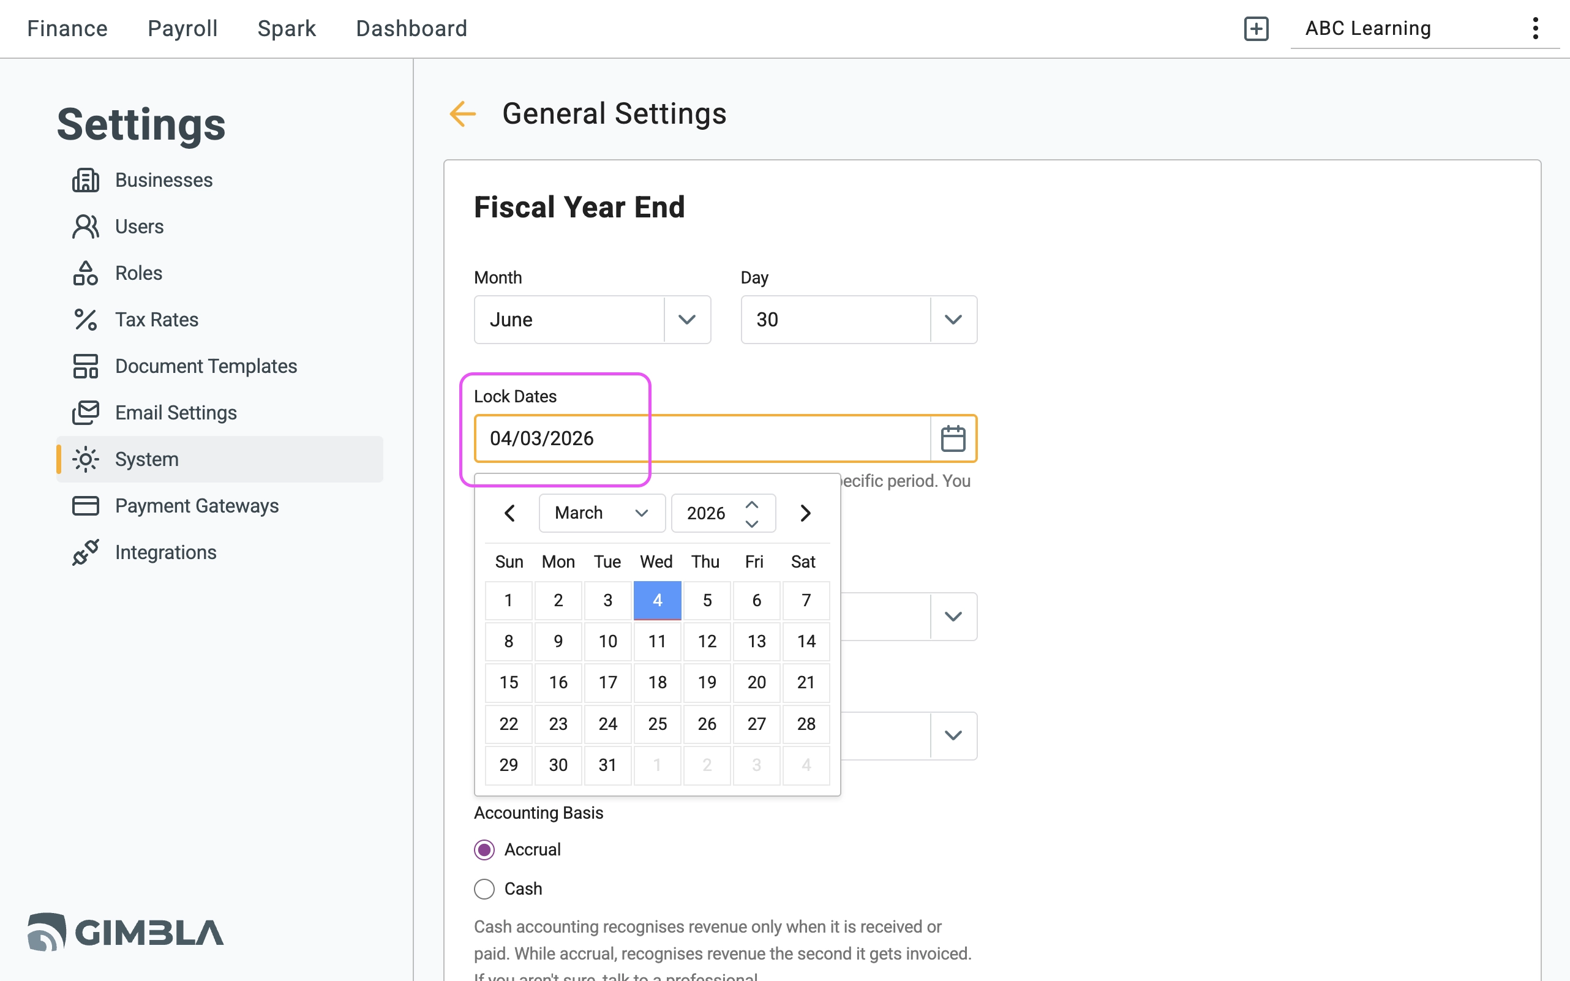The width and height of the screenshot is (1570, 981).
Task: Select the Roles settings icon
Action: click(86, 273)
